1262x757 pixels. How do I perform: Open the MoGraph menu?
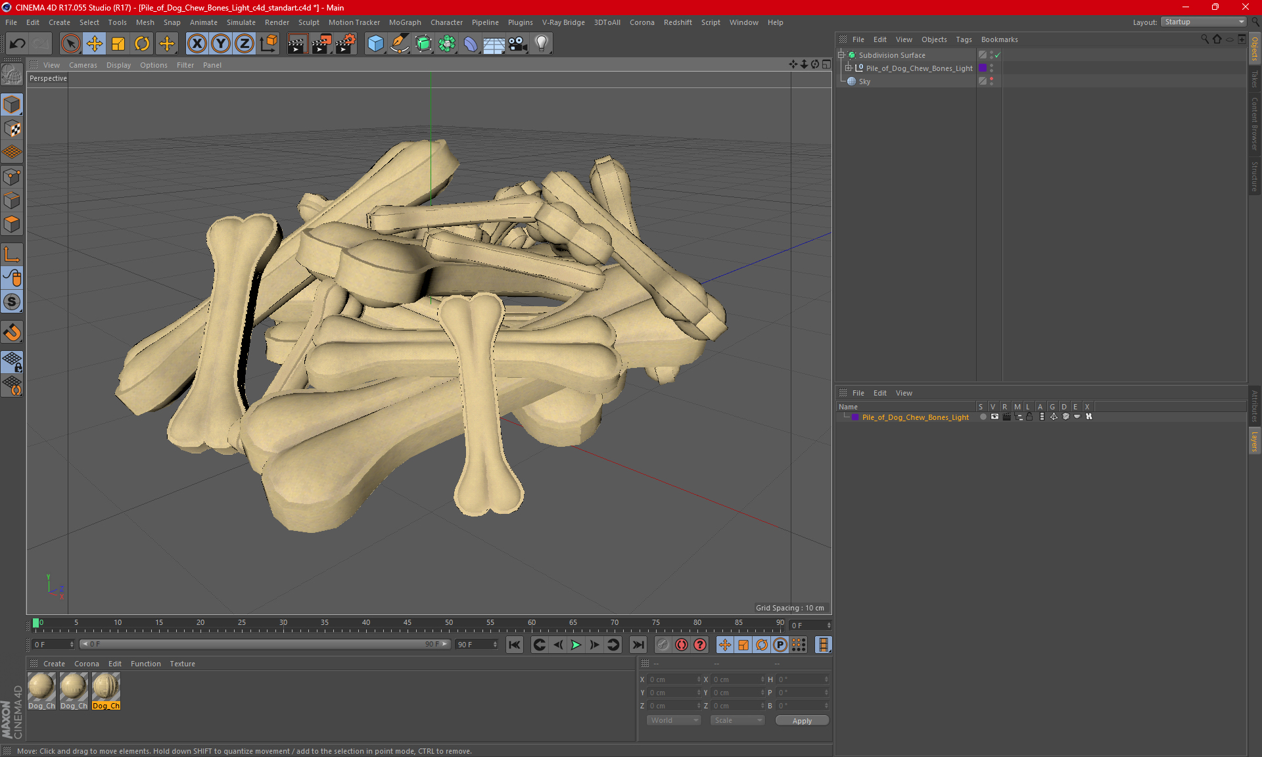[x=404, y=22]
